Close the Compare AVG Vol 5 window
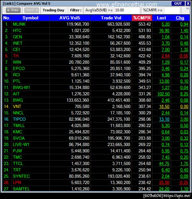This screenshot has width=192, height=199. pos(188,4)
